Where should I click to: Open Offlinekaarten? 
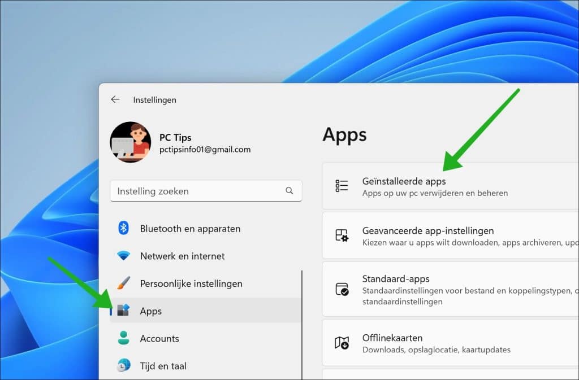(451, 343)
